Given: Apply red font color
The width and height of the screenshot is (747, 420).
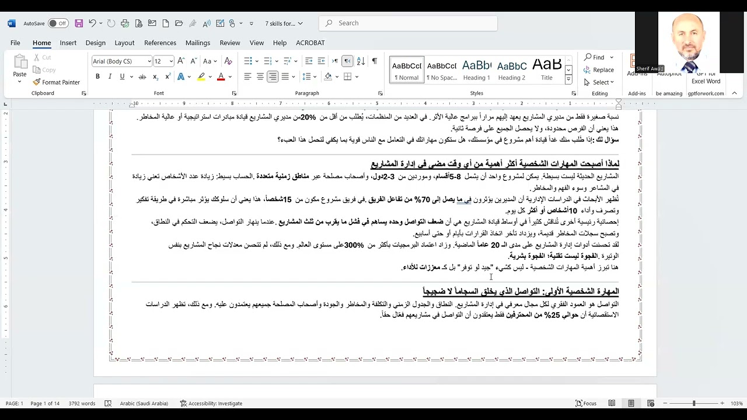Looking at the screenshot, I should tap(221, 76).
